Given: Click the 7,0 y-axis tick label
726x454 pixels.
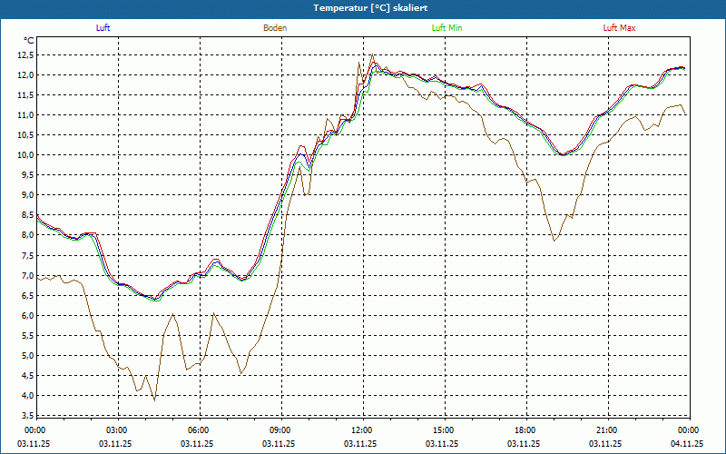Looking at the screenshot, I should click(x=24, y=275).
